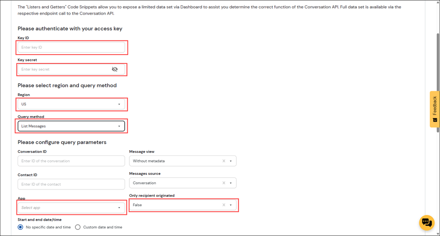Toggle key secret visibility eye icon

[x=115, y=69]
